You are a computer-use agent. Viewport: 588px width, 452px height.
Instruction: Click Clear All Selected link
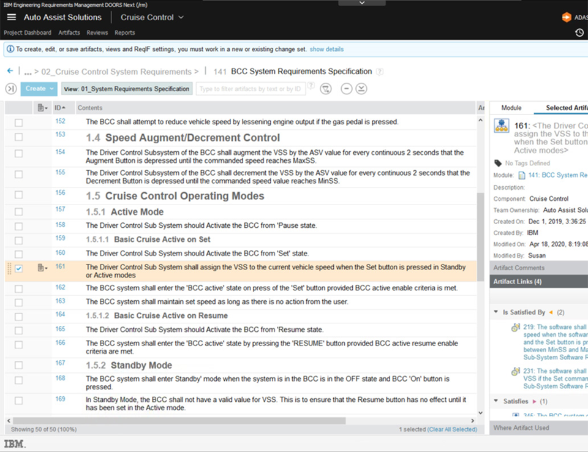point(452,429)
